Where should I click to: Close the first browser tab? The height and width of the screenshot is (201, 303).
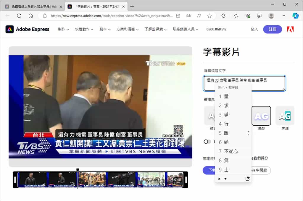point(61,7)
